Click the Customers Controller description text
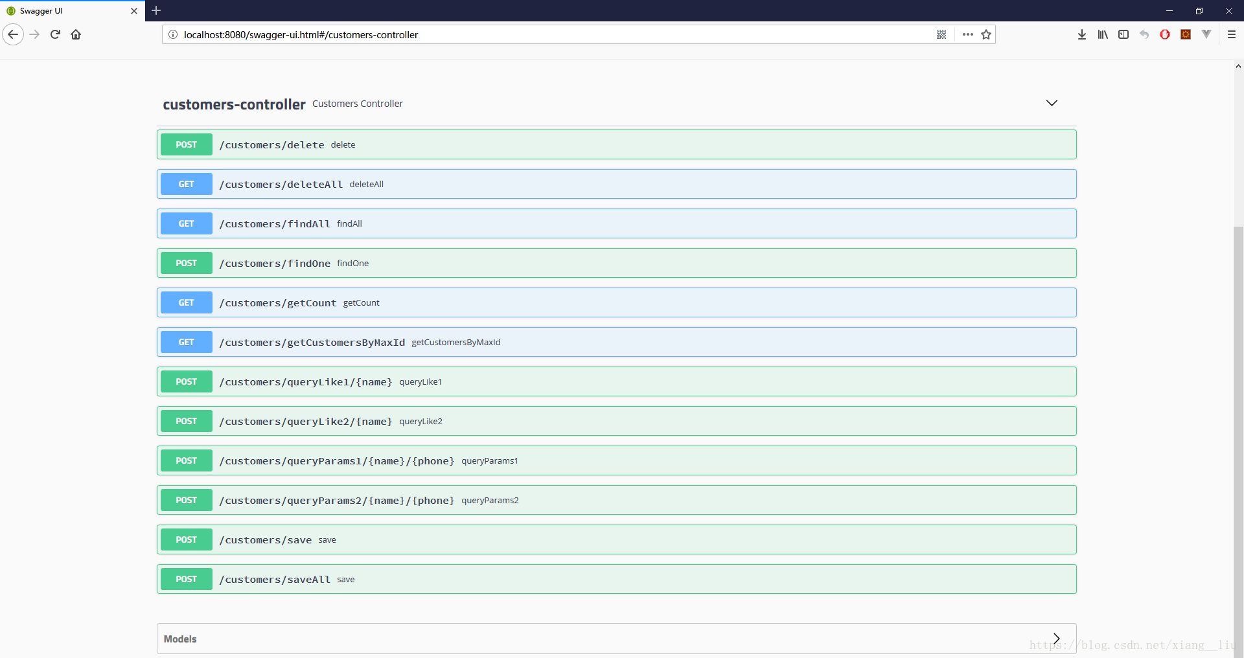The height and width of the screenshot is (658, 1244). click(x=358, y=104)
